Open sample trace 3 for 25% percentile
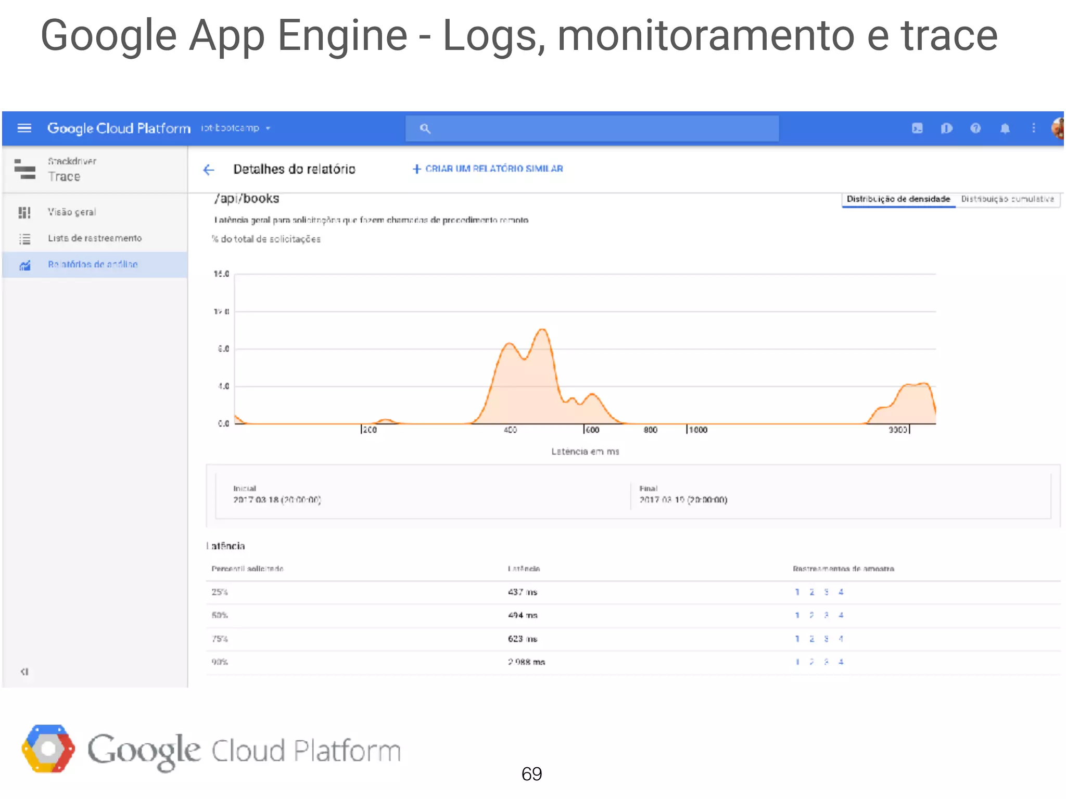Image resolution: width=1066 pixels, height=799 pixels. pyautogui.click(x=826, y=592)
